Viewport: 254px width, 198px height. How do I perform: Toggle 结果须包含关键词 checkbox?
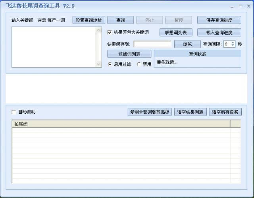tap(110, 33)
